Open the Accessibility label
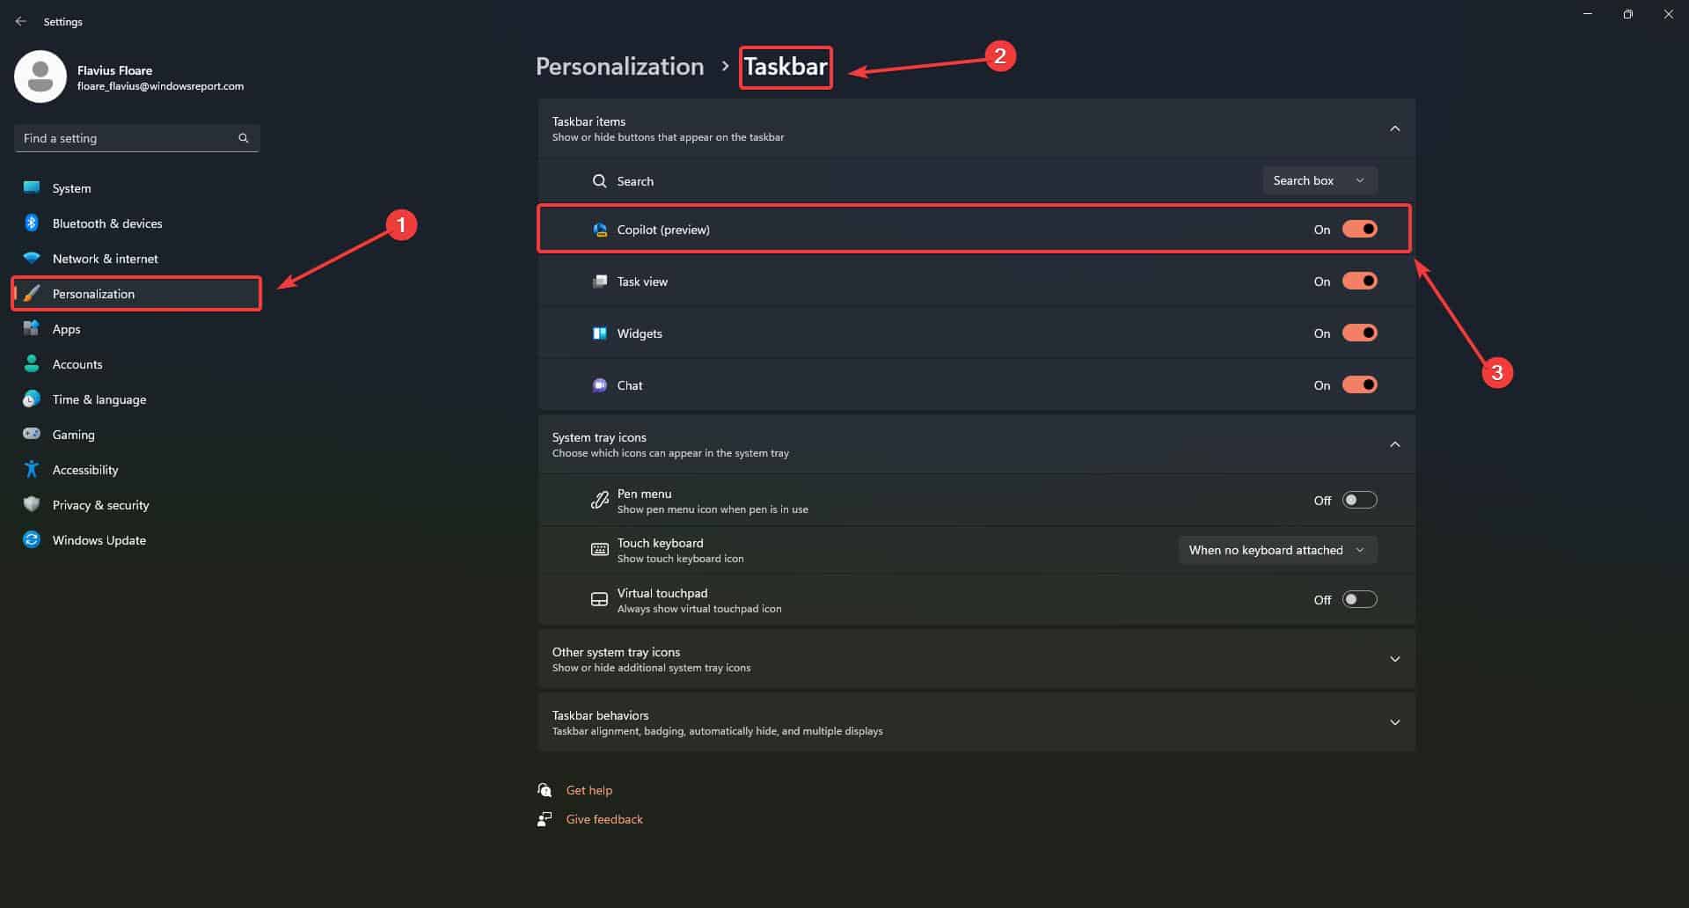1689x908 pixels. 84,470
